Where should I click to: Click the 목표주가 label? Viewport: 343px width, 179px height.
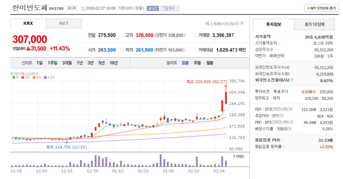pos(281,92)
